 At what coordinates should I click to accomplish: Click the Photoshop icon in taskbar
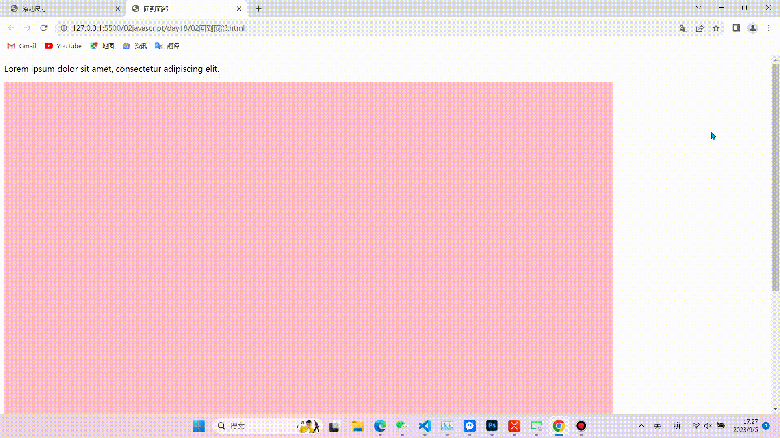(x=492, y=426)
